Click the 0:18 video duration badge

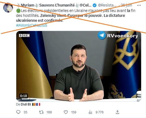pos(24,96)
